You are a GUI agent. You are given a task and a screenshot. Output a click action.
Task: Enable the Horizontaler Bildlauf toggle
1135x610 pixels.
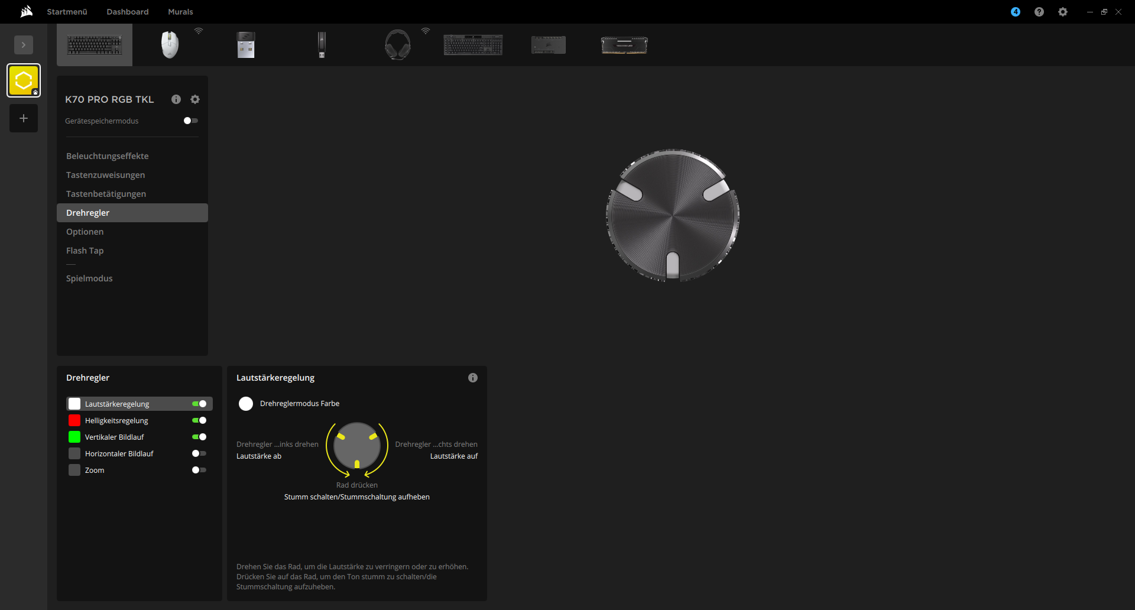click(x=199, y=453)
